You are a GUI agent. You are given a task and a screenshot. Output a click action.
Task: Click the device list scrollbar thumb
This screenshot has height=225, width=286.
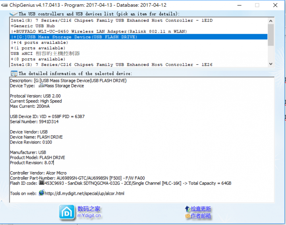click(271, 35)
